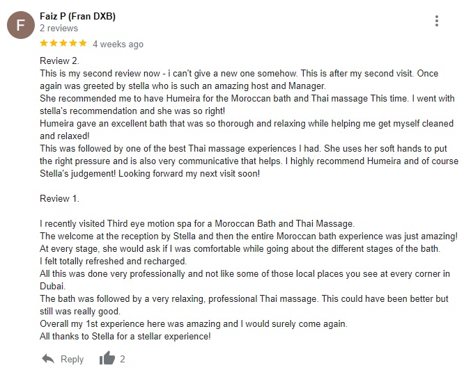
Task: Click the second star in the rating
Action: click(54, 43)
